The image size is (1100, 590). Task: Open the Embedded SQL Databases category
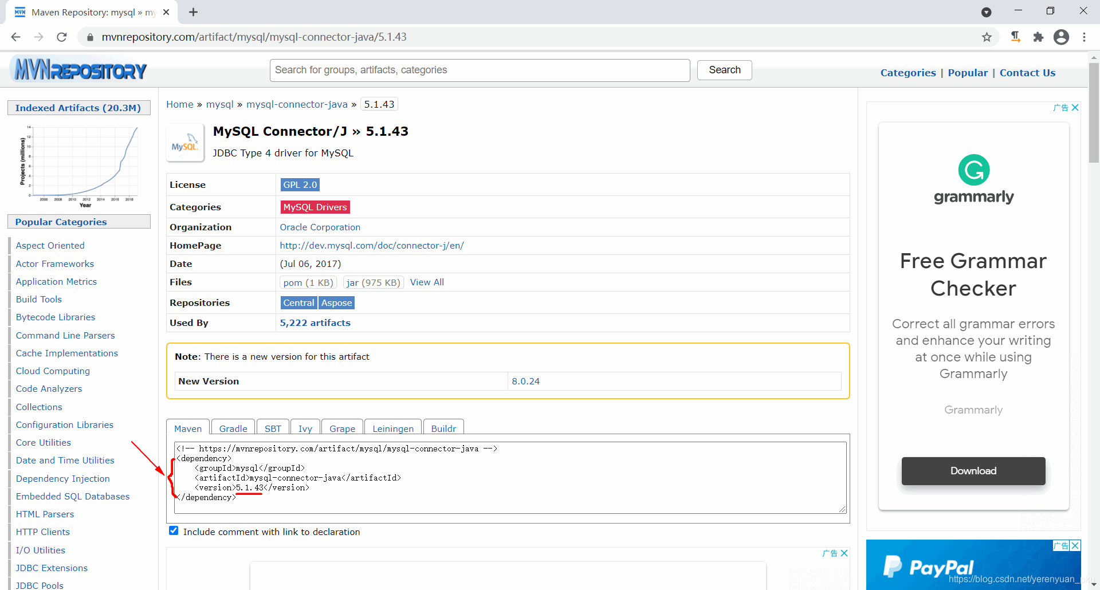coord(72,496)
